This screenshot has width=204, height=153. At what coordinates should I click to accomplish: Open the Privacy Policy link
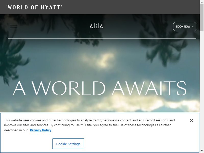[41, 130]
